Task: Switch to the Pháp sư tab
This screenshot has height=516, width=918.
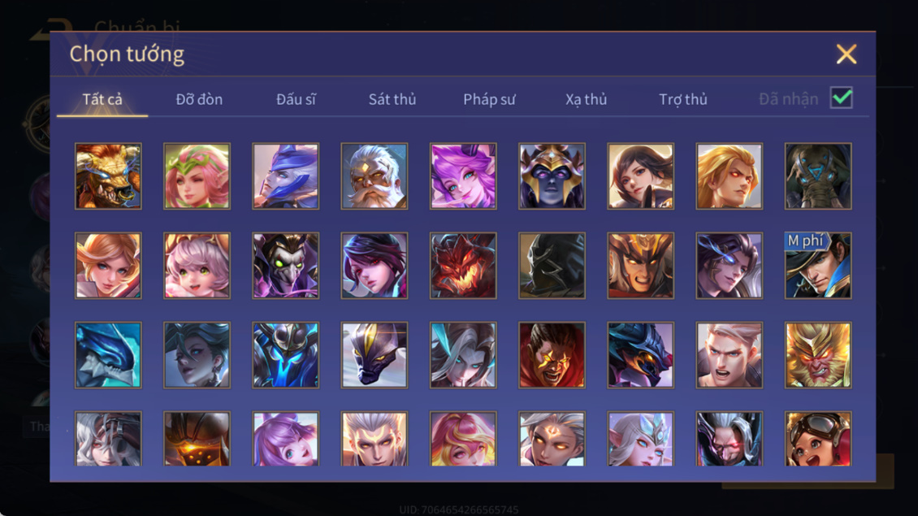Action: [489, 99]
